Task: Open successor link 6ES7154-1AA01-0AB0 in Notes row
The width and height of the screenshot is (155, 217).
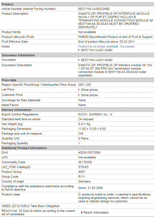Action: pos(97,50)
